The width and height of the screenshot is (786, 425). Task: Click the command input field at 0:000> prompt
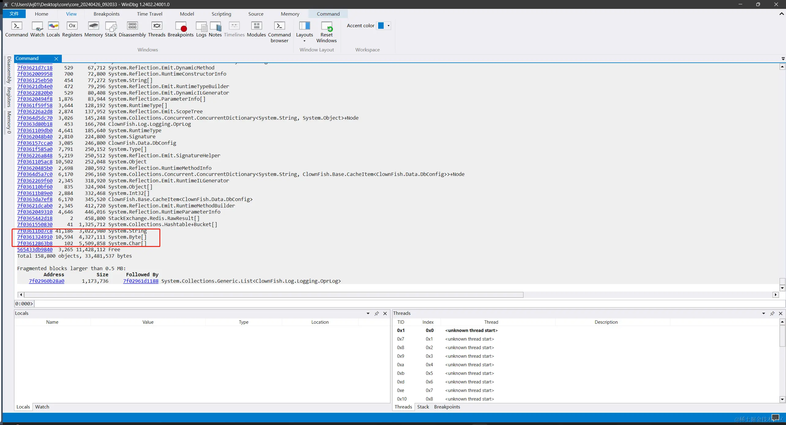[x=398, y=304]
